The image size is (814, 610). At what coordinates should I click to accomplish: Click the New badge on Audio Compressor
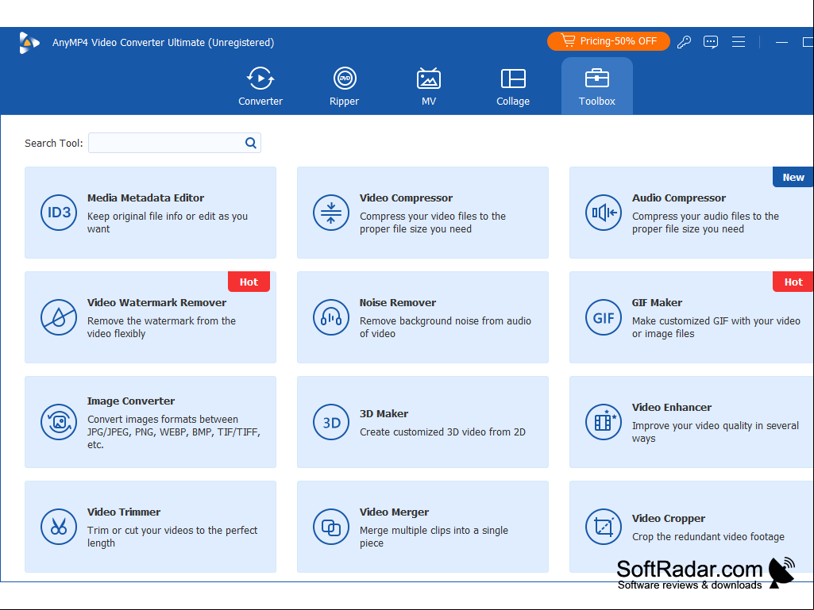pos(793,177)
